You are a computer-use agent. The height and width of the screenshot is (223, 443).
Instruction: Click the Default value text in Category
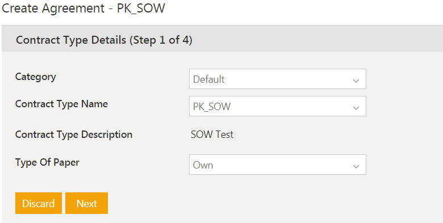(x=209, y=79)
